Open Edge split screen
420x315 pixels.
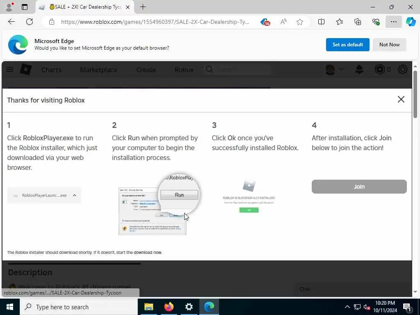(x=321, y=22)
